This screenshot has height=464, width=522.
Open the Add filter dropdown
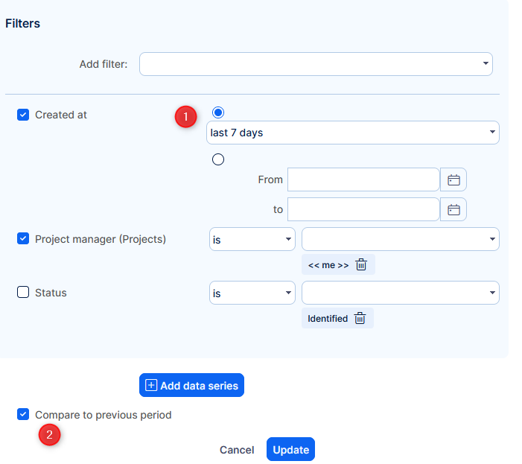(316, 64)
